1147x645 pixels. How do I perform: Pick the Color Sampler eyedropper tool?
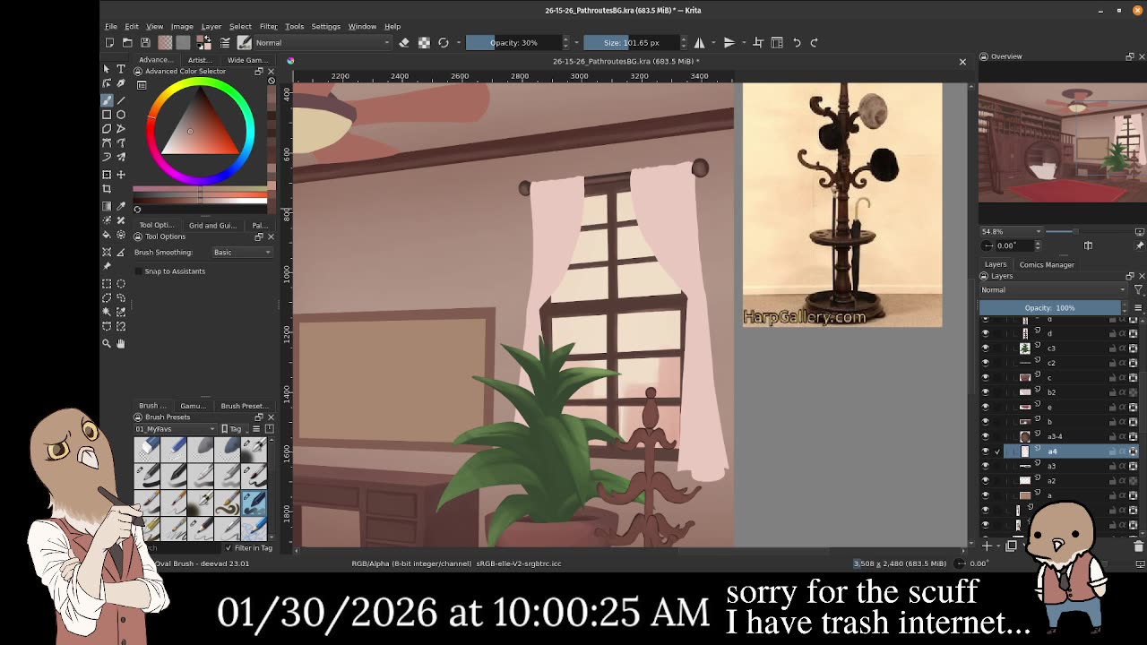coord(121,206)
